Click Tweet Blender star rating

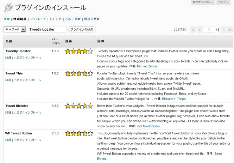(79, 106)
